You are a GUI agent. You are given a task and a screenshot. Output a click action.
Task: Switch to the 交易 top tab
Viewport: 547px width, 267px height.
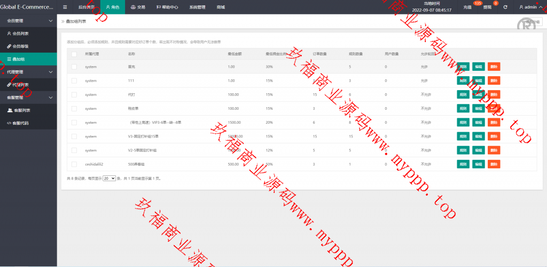point(138,7)
